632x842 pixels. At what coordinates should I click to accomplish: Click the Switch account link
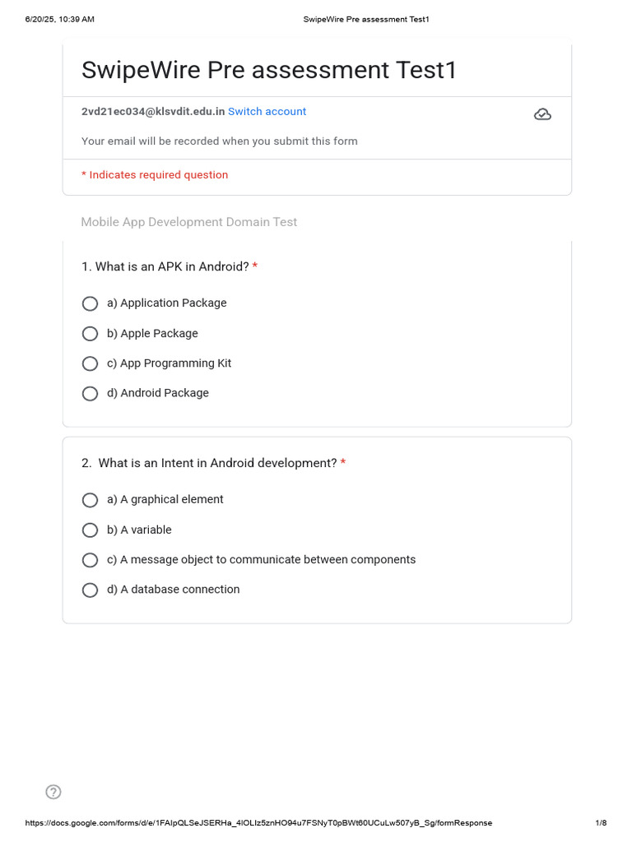[267, 112]
